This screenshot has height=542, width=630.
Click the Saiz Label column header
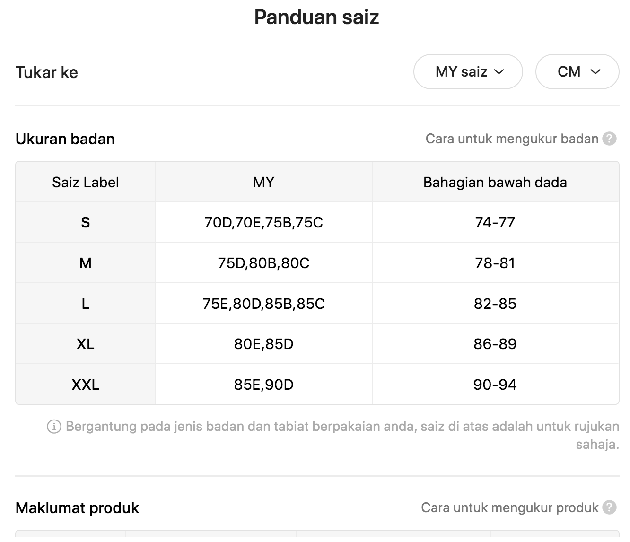(86, 182)
